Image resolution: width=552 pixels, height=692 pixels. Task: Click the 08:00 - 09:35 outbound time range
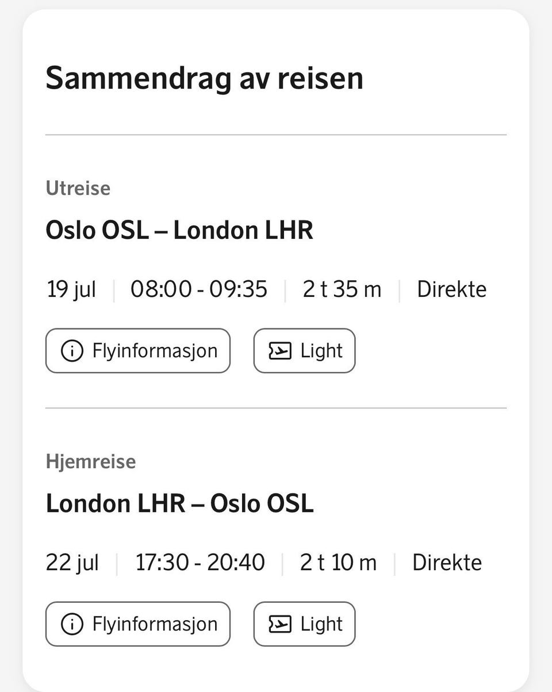[x=199, y=289]
